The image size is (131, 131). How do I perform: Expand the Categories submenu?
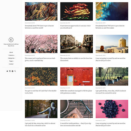coord(12,58)
